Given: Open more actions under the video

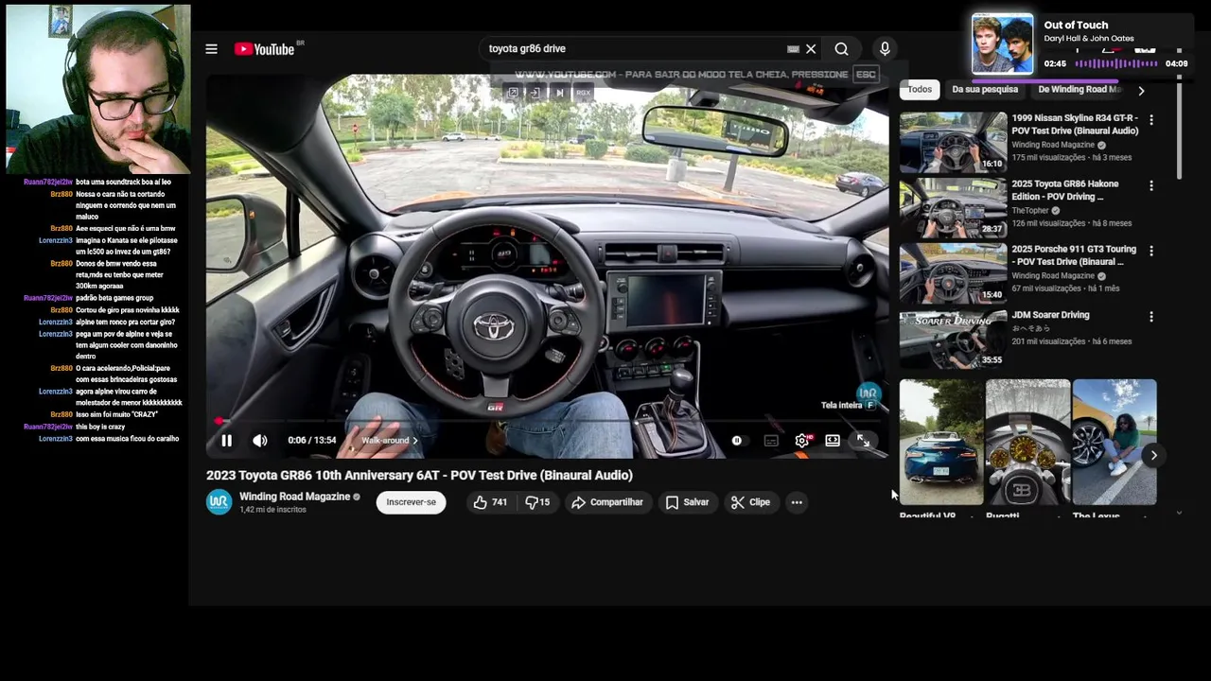Looking at the screenshot, I should coord(797,502).
